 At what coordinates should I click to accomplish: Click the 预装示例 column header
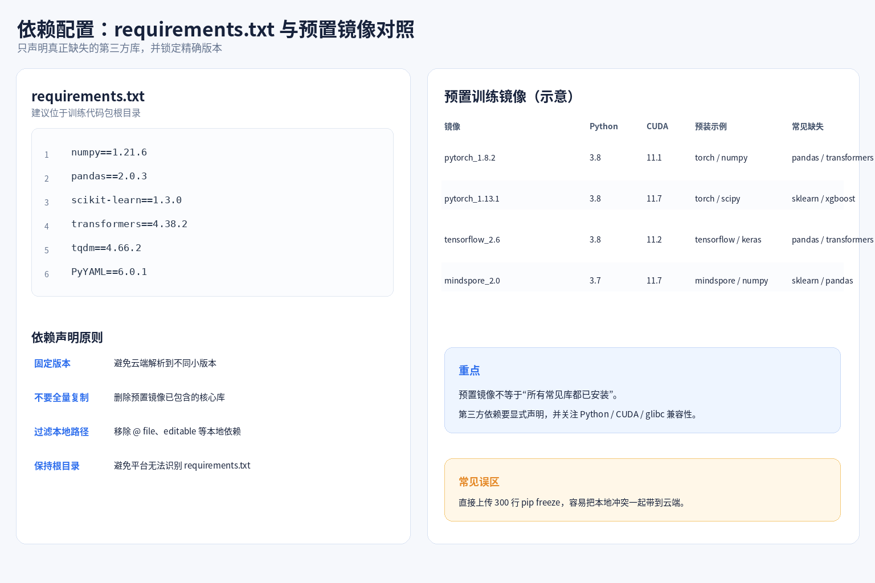point(711,126)
